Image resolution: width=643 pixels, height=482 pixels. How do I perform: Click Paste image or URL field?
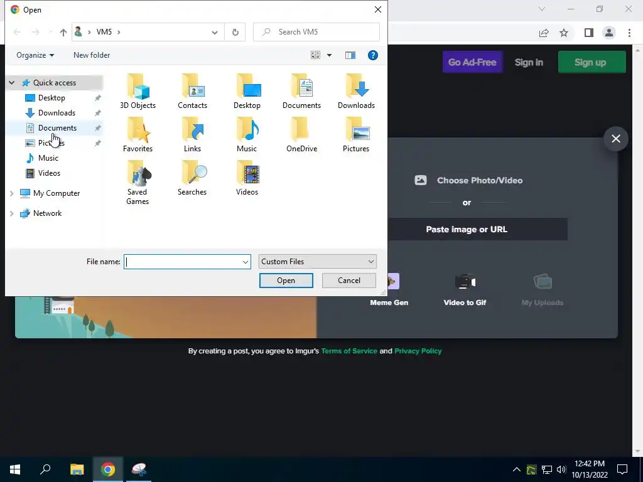click(x=467, y=229)
